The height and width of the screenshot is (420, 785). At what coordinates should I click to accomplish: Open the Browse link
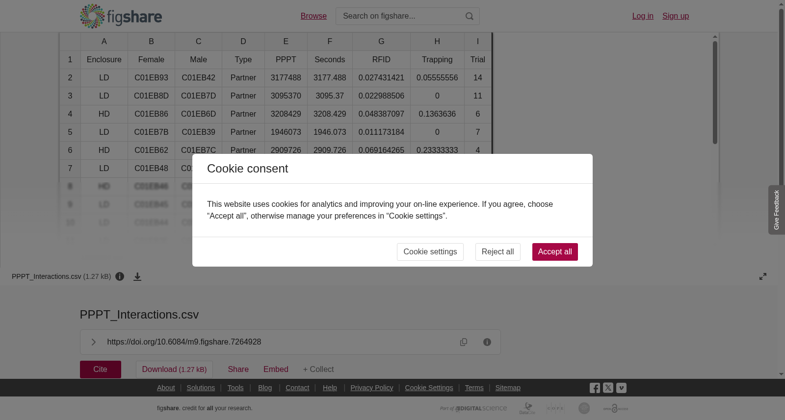314,16
